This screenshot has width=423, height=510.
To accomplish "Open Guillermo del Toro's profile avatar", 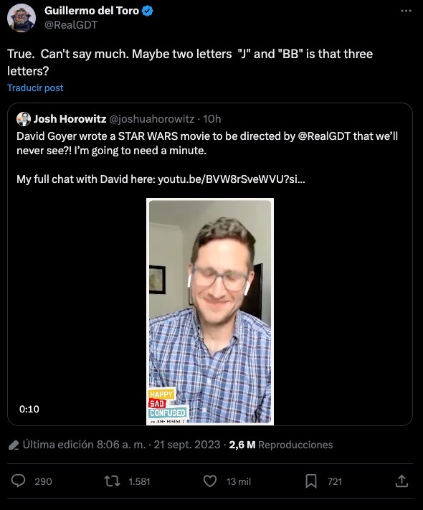I will (22, 18).
